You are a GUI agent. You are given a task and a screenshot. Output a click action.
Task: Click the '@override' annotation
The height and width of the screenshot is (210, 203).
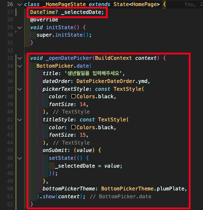[x=44, y=20]
